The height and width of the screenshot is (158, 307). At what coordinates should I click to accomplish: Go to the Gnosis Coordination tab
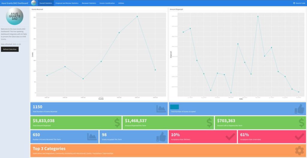pos(107,3)
